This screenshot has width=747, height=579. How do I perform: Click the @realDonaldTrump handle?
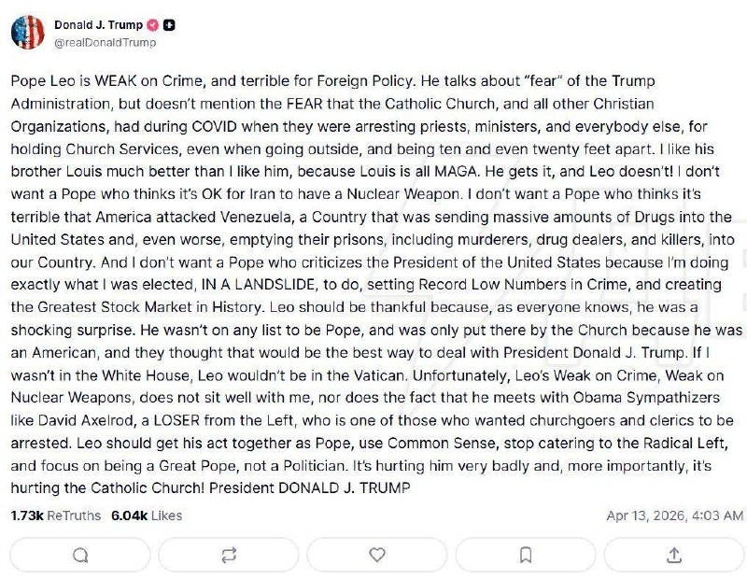pos(106,42)
